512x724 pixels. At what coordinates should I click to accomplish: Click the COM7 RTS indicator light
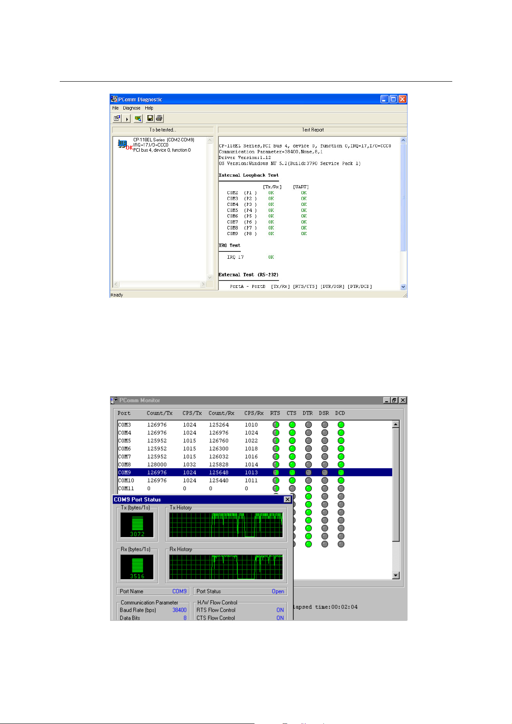tap(276, 457)
